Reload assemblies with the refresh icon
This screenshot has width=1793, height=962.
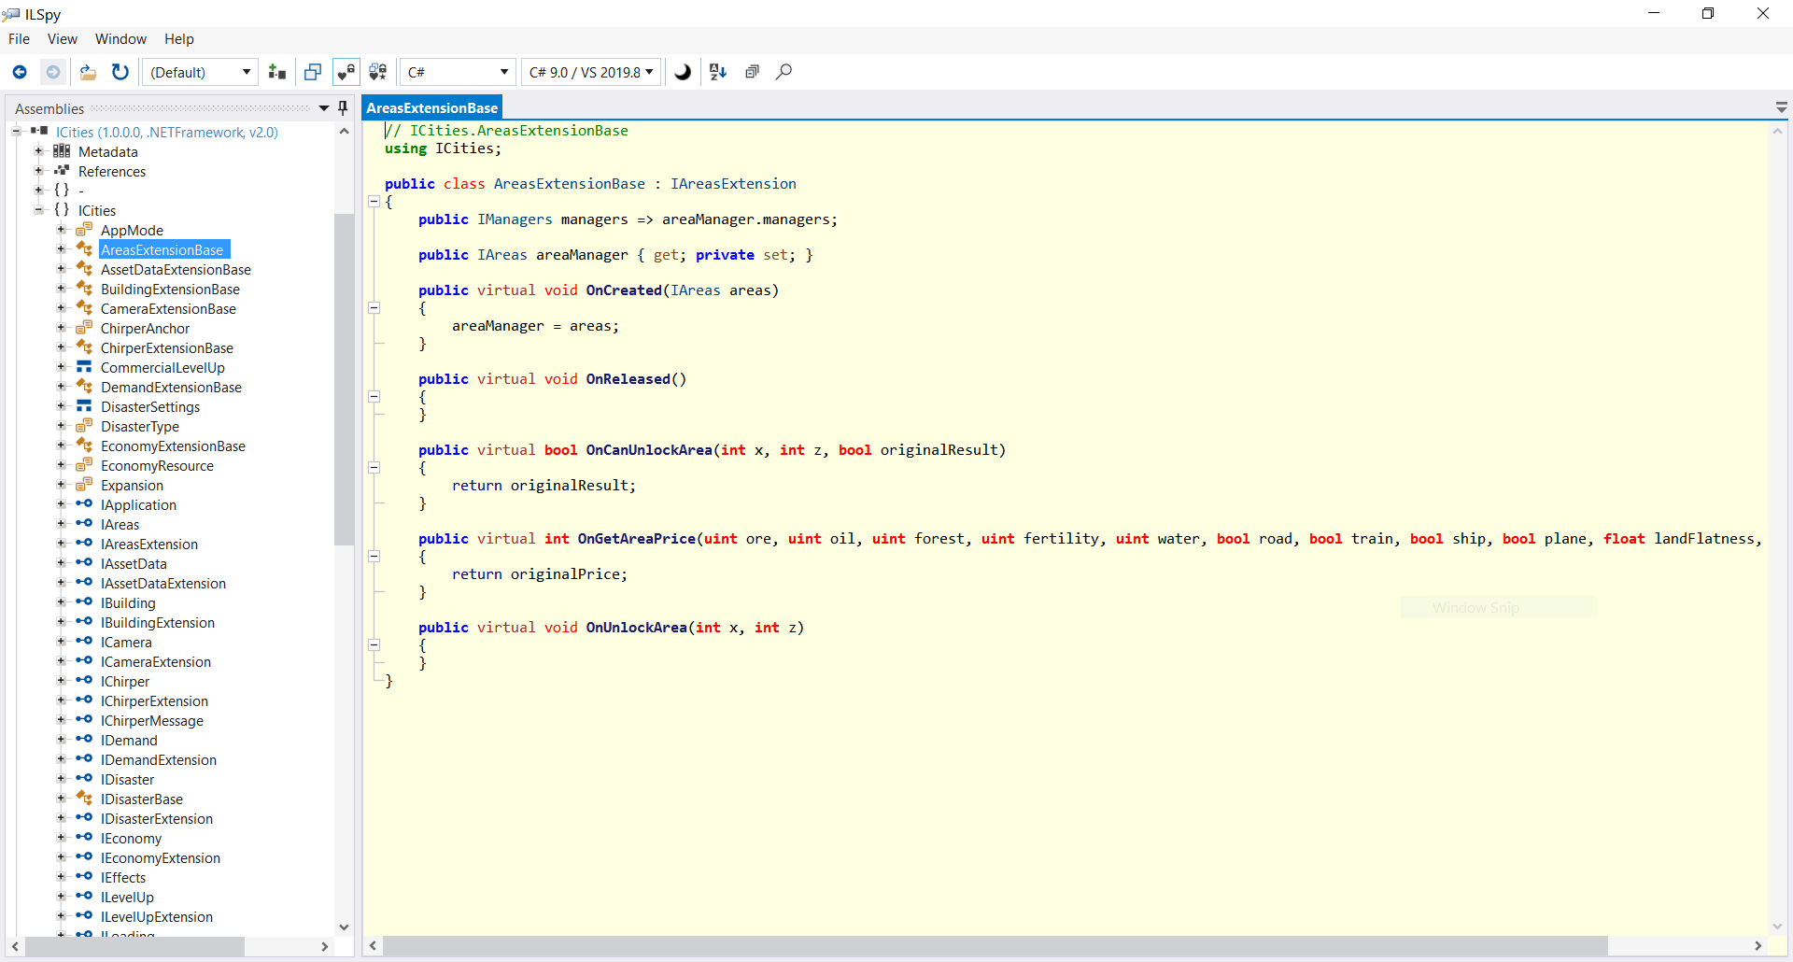click(120, 72)
